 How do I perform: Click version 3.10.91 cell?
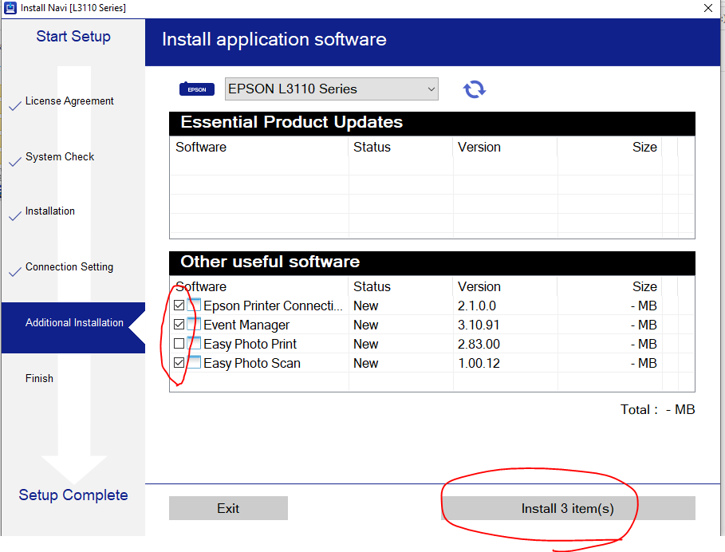coord(479,325)
